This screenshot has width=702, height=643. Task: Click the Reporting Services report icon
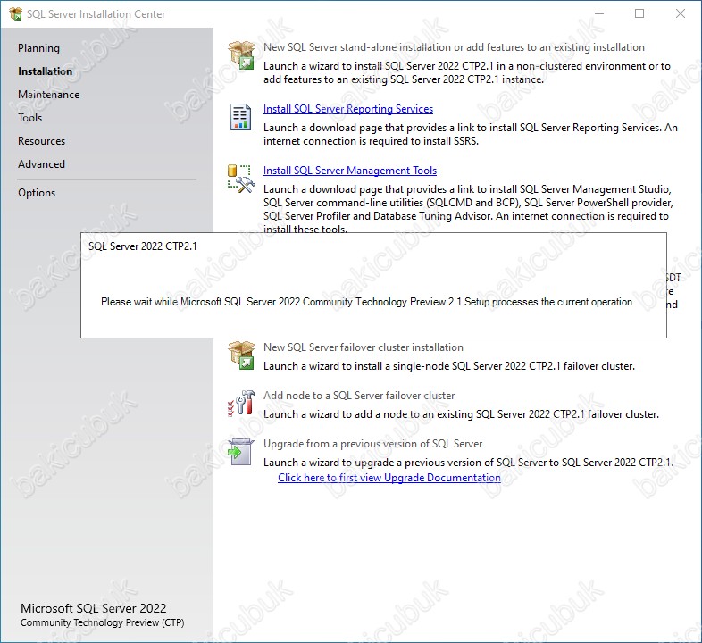pos(240,117)
